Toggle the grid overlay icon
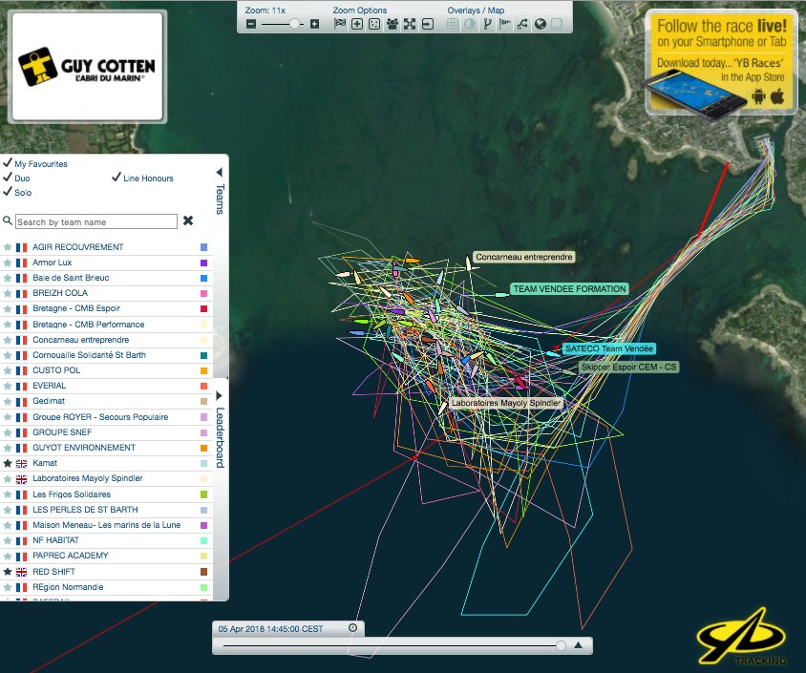Viewport: 806px width, 673px height. (453, 24)
